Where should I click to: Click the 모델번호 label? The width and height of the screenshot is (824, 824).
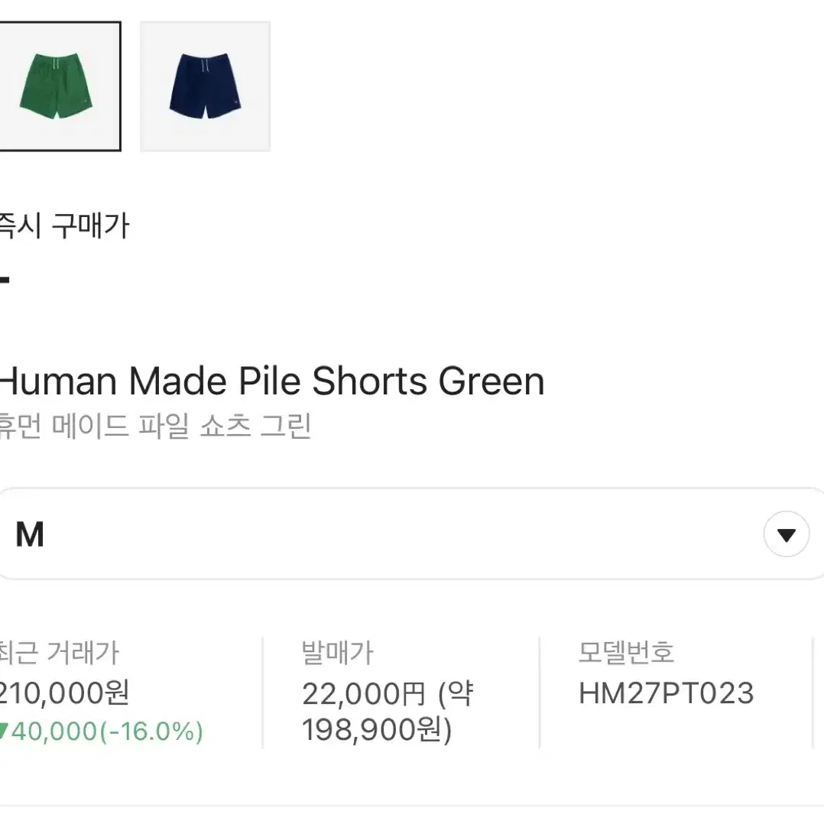626,652
